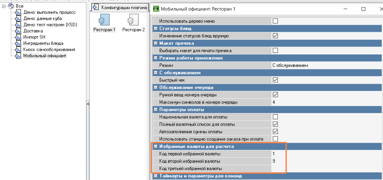
Task: Enable Использовать дерево меню checkbox
Action: [x=275, y=21]
